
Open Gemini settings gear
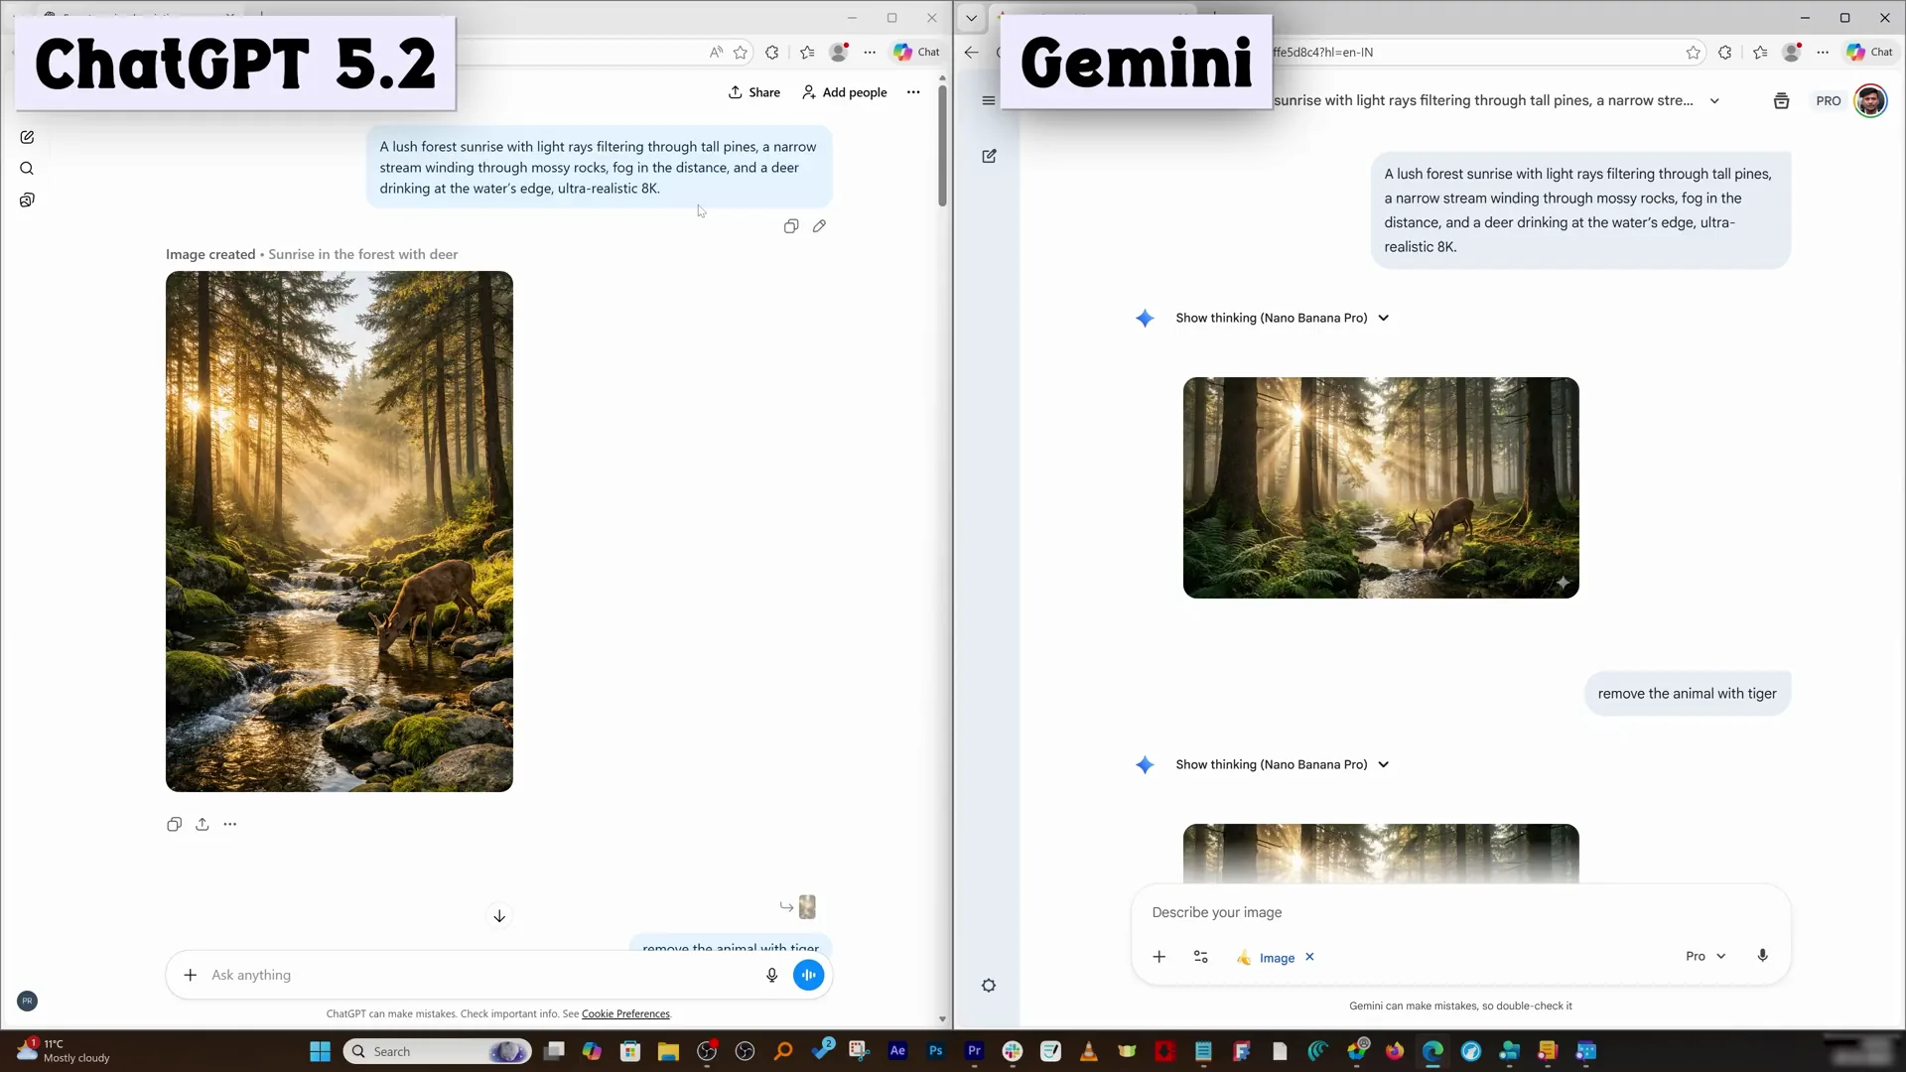[x=989, y=985]
